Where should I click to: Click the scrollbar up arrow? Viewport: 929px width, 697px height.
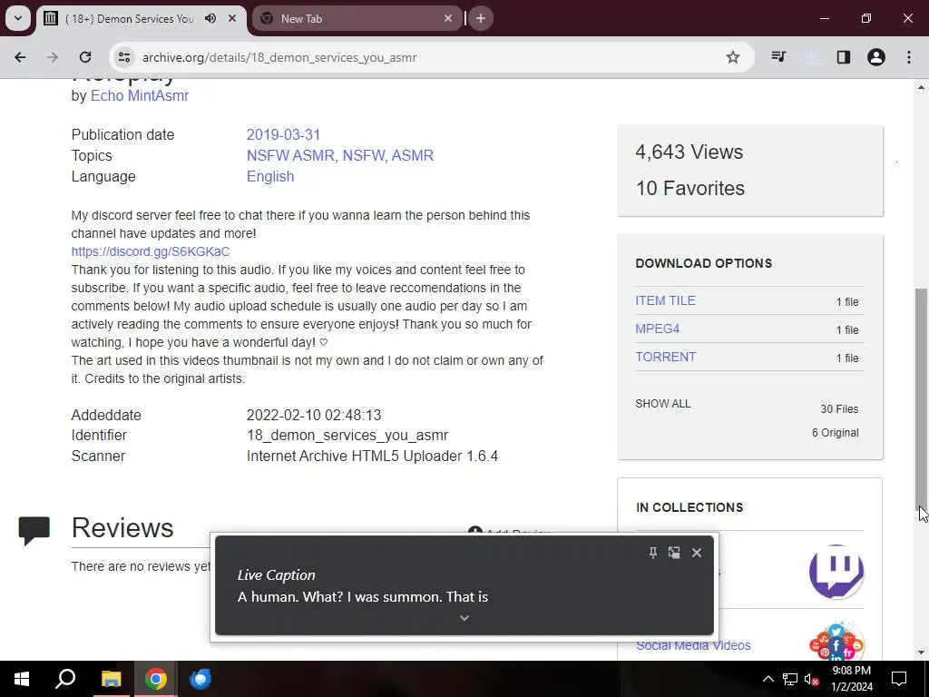tap(921, 86)
